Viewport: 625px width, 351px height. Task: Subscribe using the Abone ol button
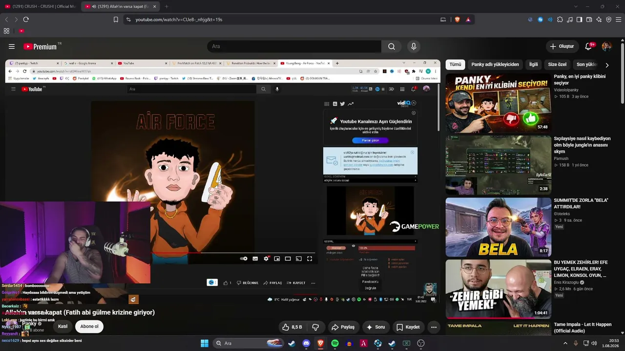89,327
